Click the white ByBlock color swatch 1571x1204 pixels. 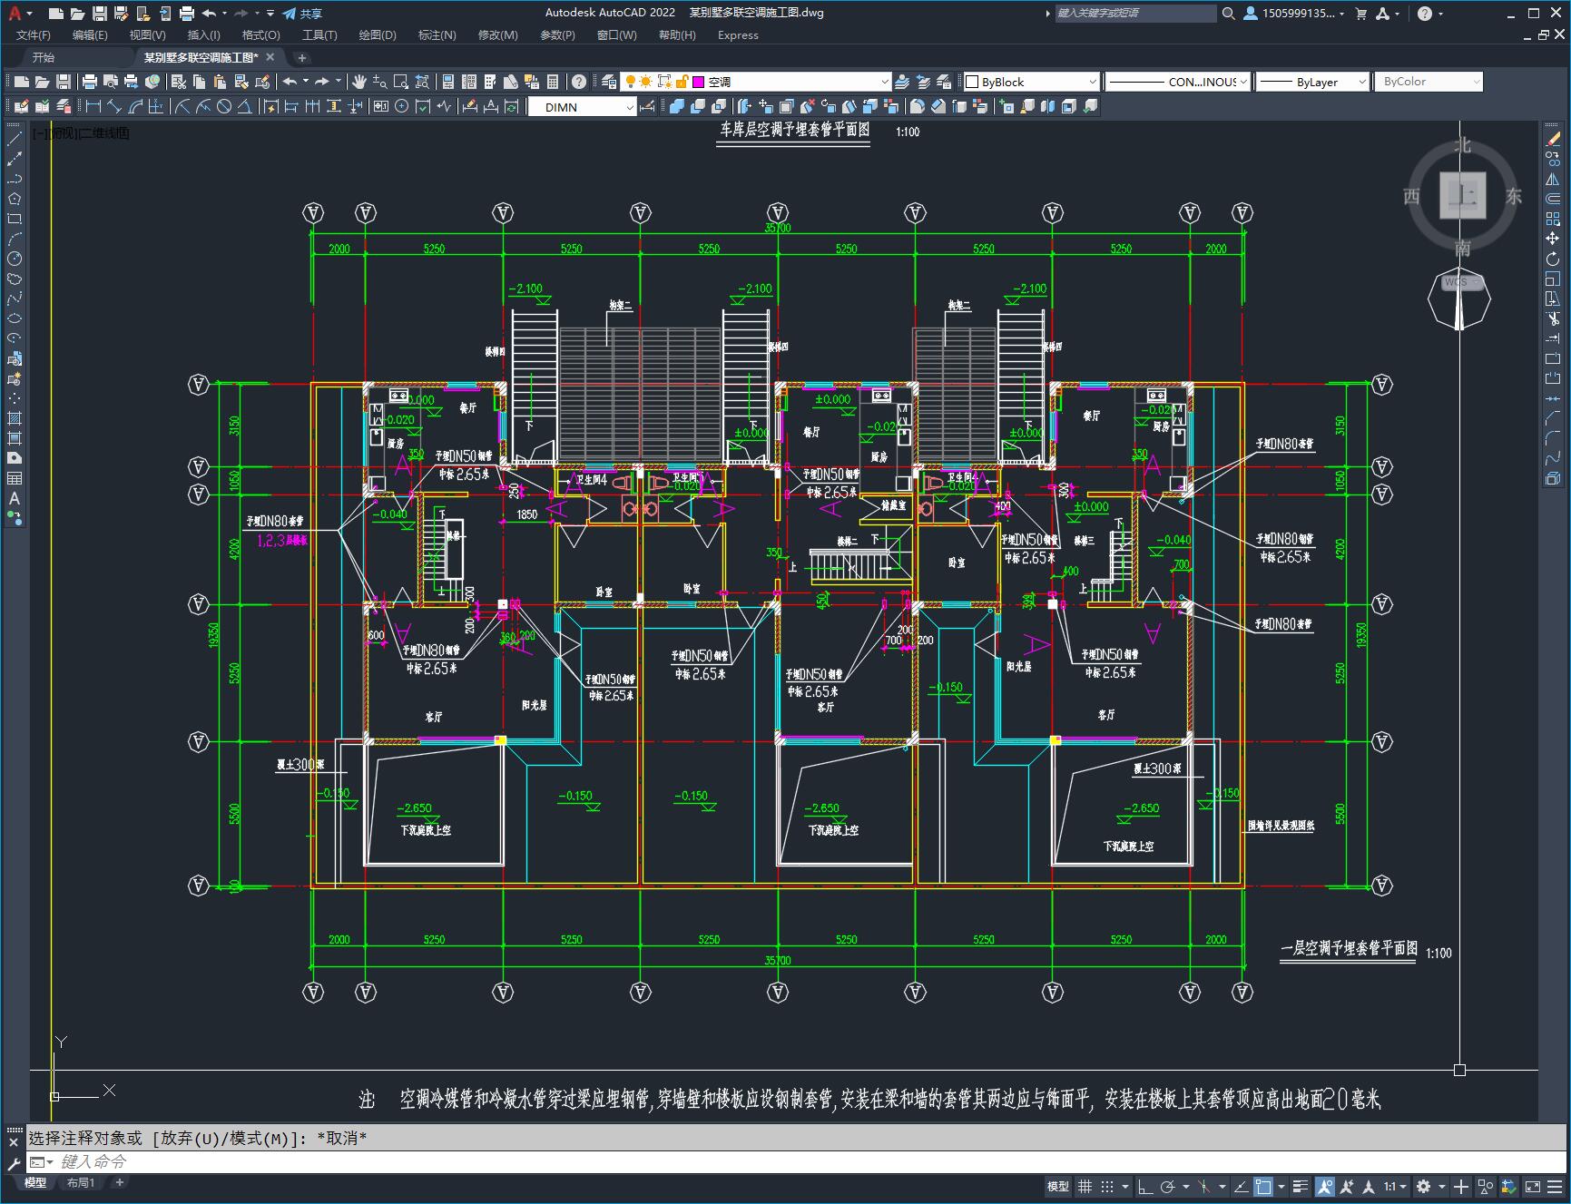(x=972, y=82)
